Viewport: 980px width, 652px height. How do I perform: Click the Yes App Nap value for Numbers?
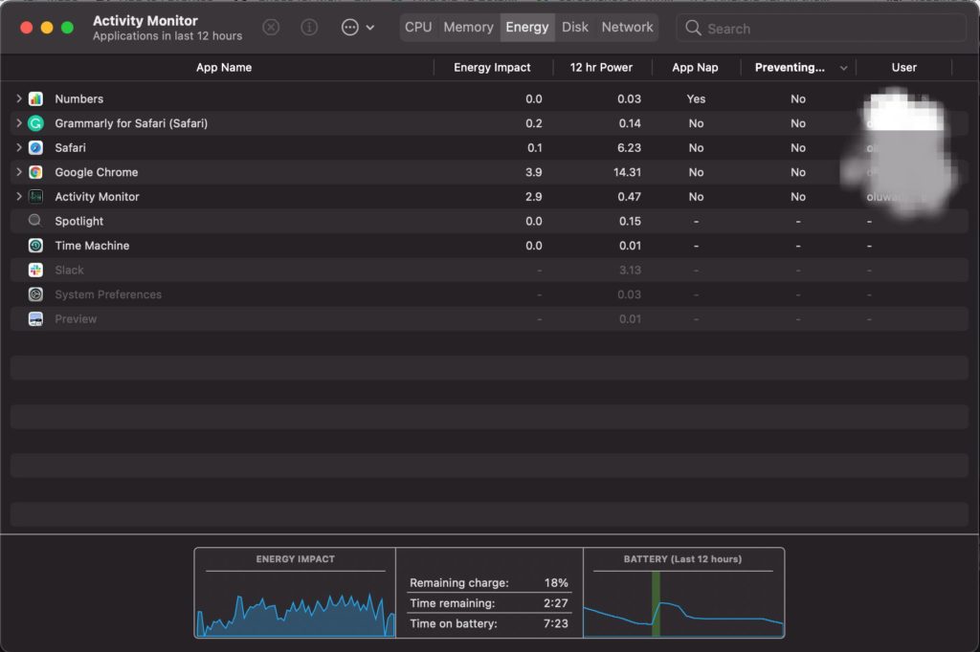pyautogui.click(x=696, y=98)
